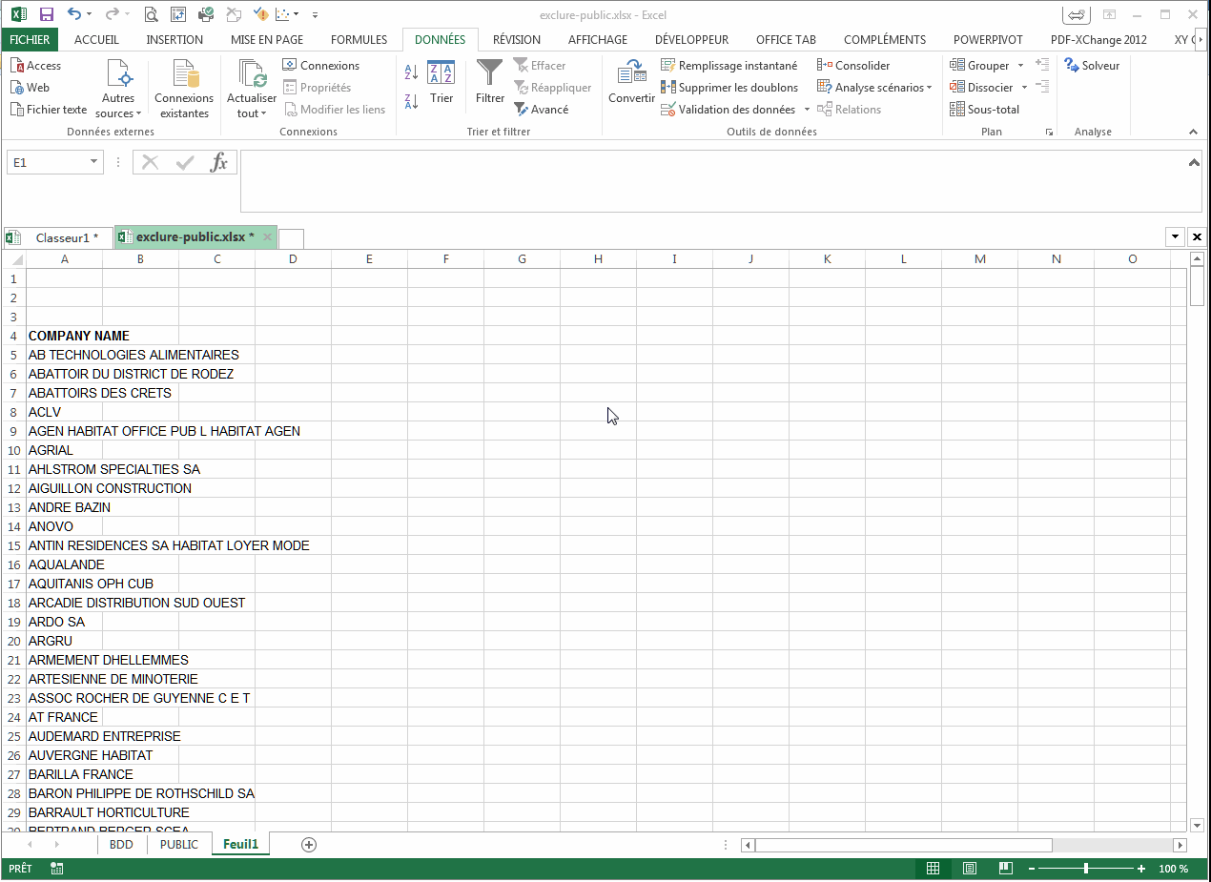The height and width of the screenshot is (882, 1211).
Task: Switch to Page Break Preview in status bar
Action: (x=1005, y=869)
